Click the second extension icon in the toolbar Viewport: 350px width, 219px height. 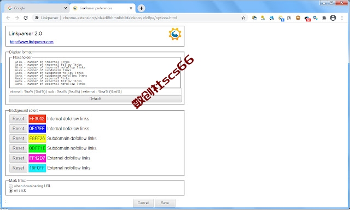[x=262, y=18]
